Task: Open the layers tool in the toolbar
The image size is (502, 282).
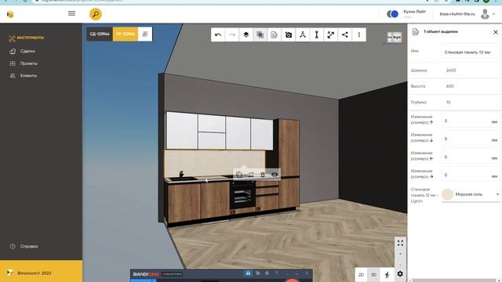Action: [246, 34]
